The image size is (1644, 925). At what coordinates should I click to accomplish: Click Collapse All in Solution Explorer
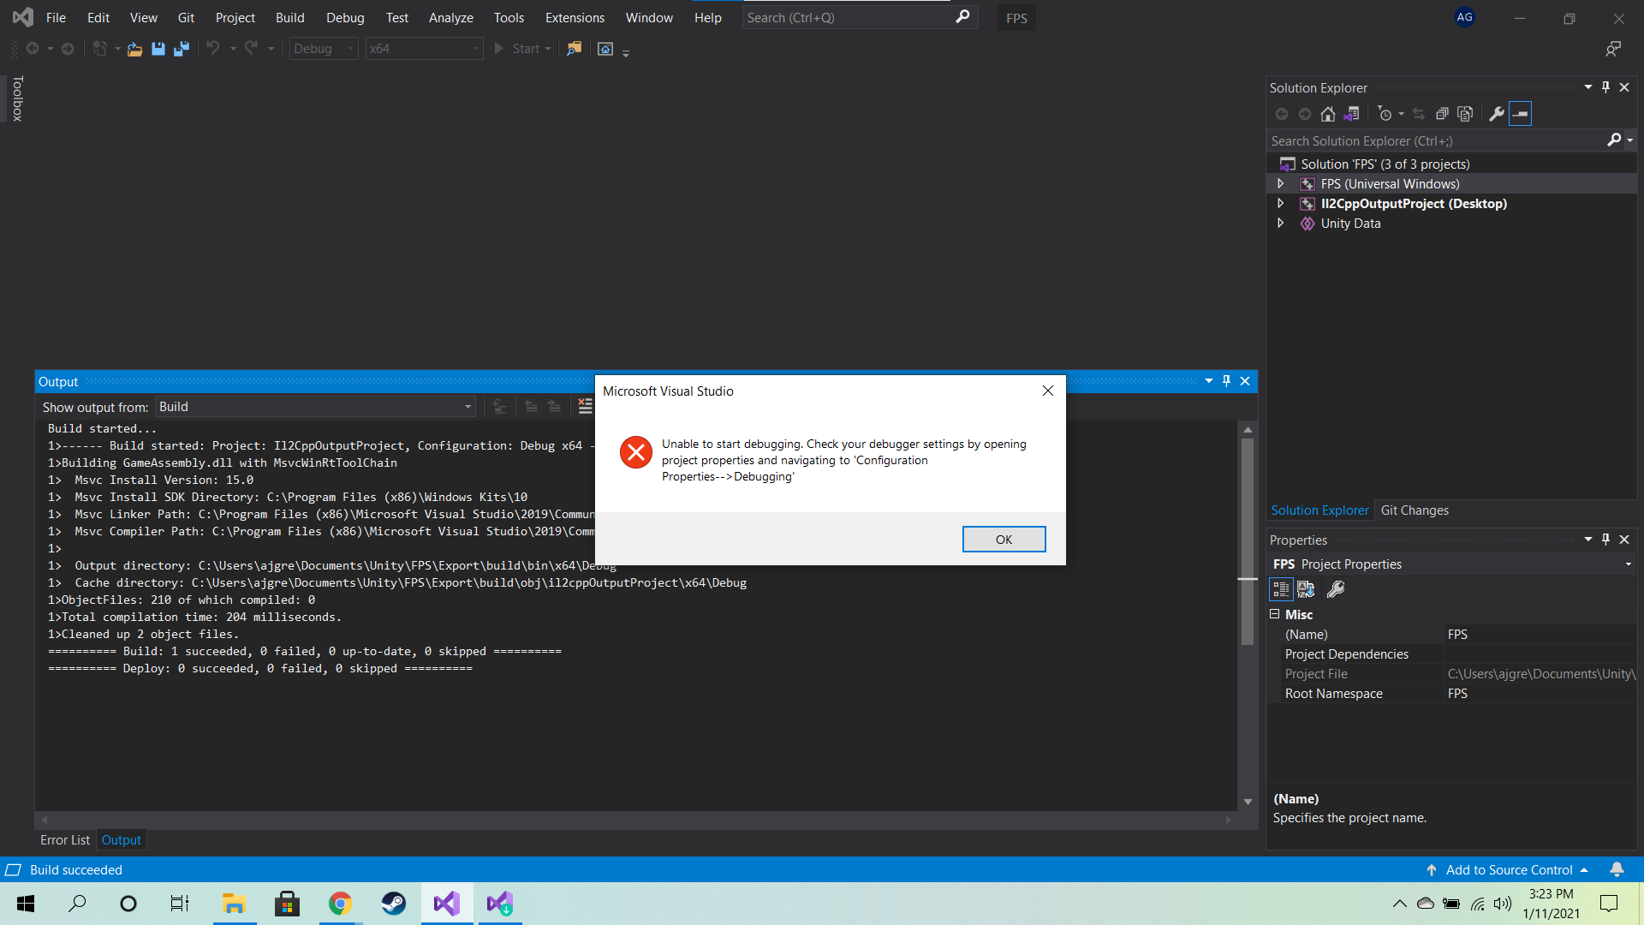coord(1442,114)
